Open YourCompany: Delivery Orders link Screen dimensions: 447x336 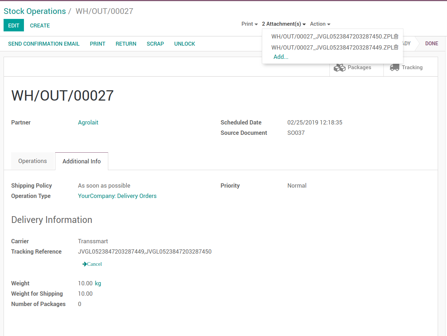click(117, 196)
